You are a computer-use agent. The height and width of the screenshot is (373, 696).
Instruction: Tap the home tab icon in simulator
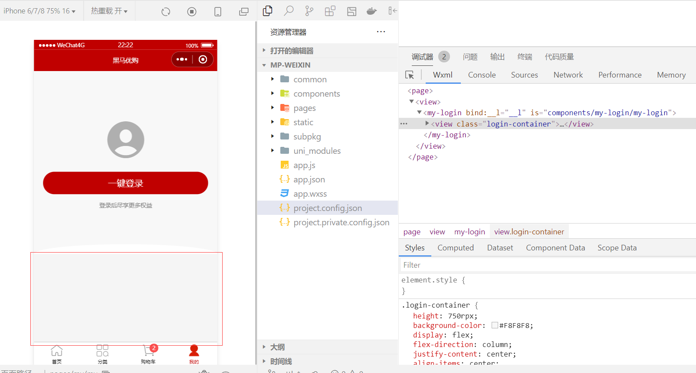click(x=57, y=350)
